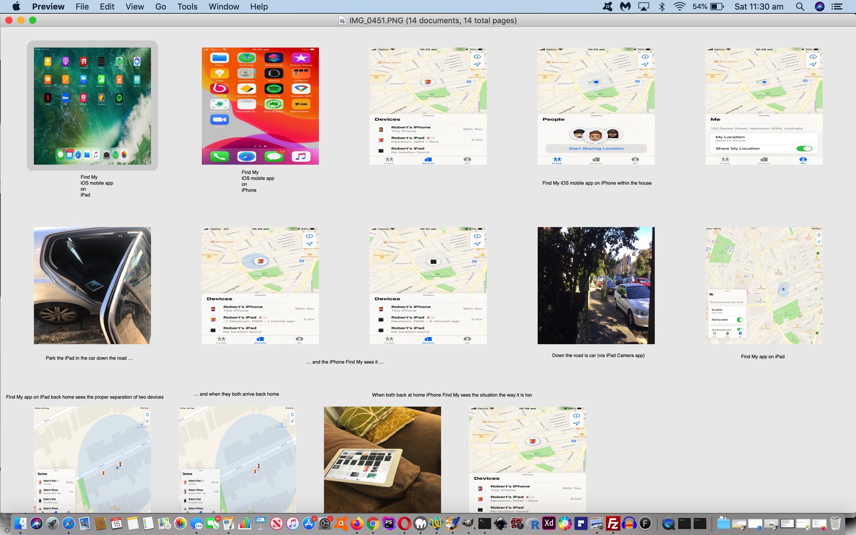Open Spotlight search in menu bar
This screenshot has width=856, height=535.
[800, 6]
